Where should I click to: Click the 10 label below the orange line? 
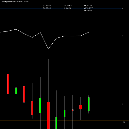[x=124, y=122]
